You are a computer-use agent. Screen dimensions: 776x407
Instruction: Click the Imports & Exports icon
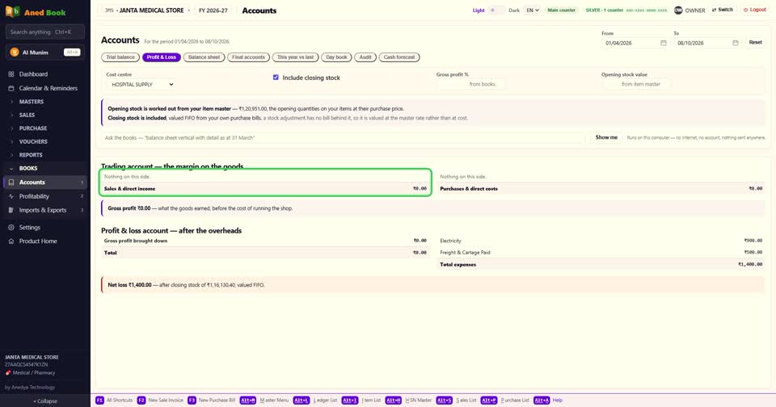click(x=11, y=210)
